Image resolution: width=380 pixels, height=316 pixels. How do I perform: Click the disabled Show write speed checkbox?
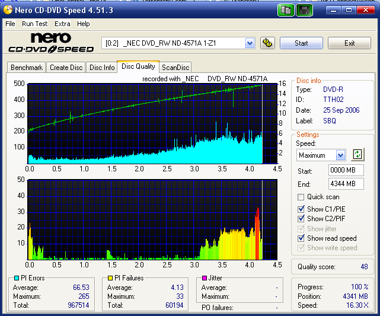[301, 248]
